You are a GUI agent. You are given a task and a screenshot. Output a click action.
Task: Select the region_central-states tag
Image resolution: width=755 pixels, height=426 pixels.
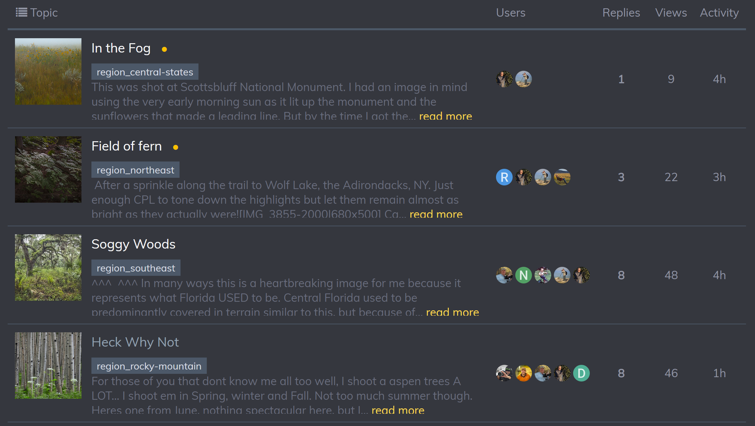click(145, 72)
